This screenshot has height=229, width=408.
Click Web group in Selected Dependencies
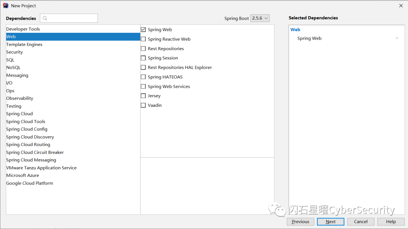pyautogui.click(x=295, y=30)
